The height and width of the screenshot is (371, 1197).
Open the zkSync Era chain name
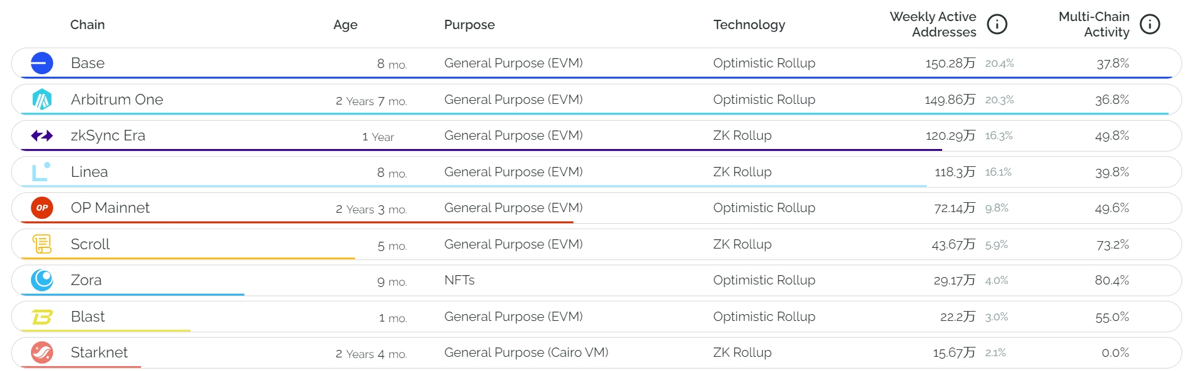(x=108, y=135)
